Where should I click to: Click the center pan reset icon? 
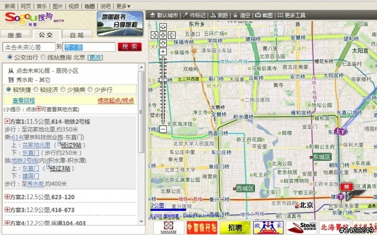point(163,35)
